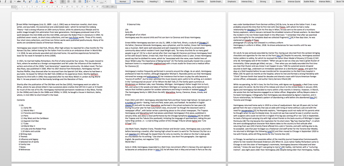
Task: Open the font color dropdown arrow
Action: pyautogui.click(x=55, y=1)
